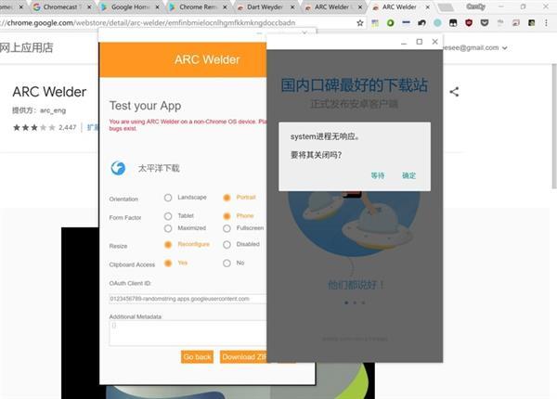The width and height of the screenshot is (557, 399).
Task: Disable clipboard access with No
Action: click(227, 263)
